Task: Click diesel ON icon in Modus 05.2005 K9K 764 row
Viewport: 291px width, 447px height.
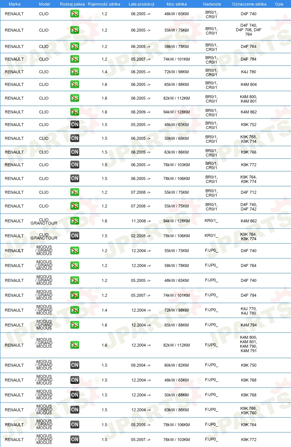Action: click(75, 425)
